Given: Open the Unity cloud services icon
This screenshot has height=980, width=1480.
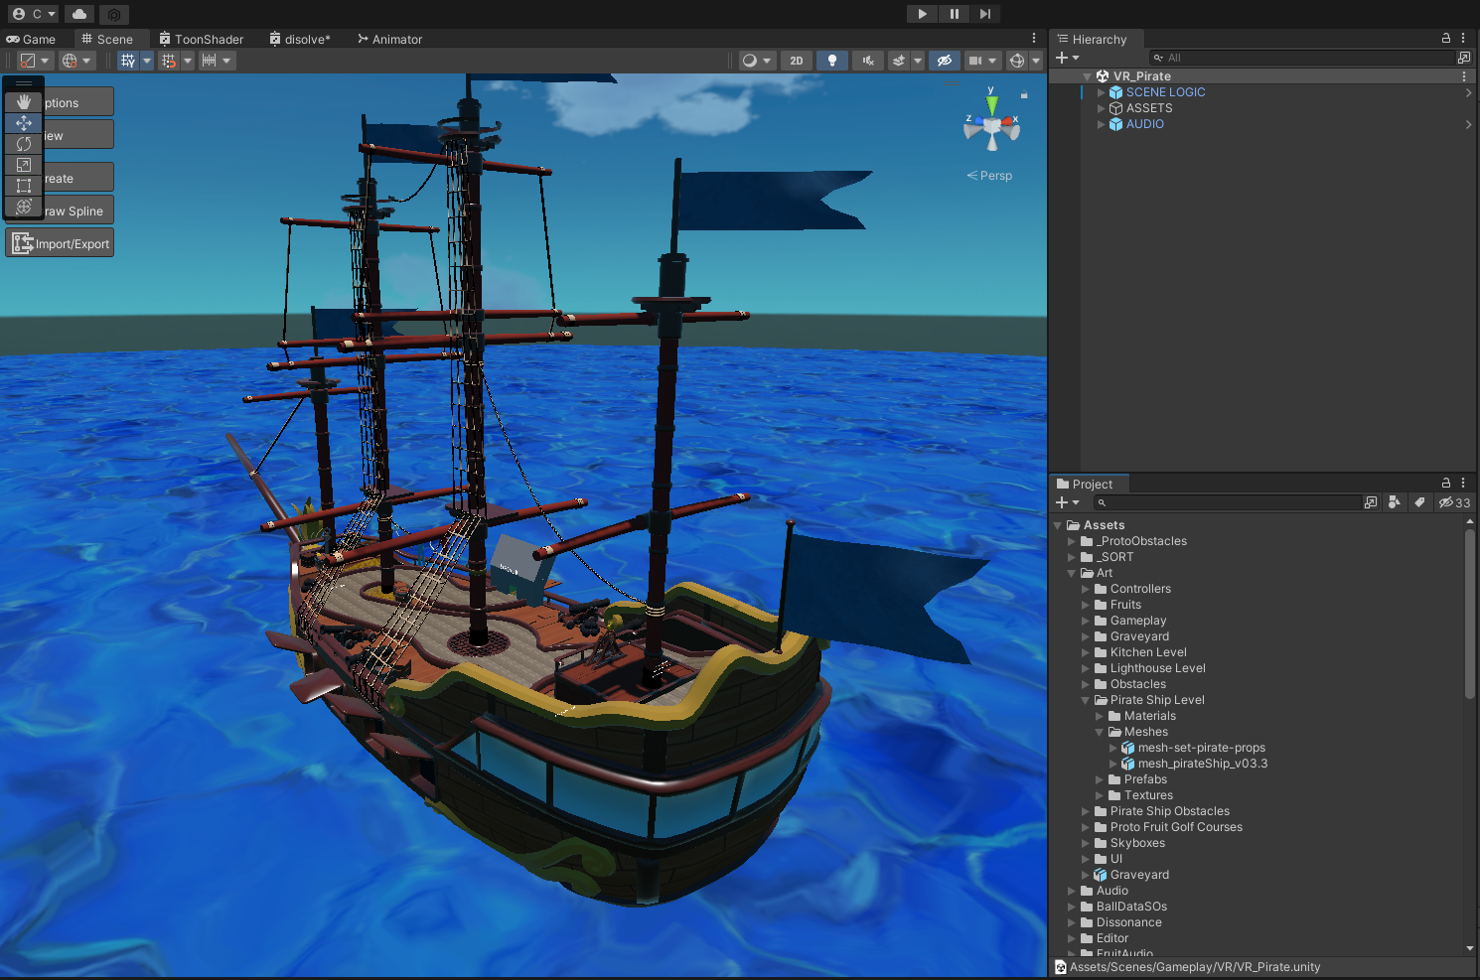Looking at the screenshot, I should 79,14.
